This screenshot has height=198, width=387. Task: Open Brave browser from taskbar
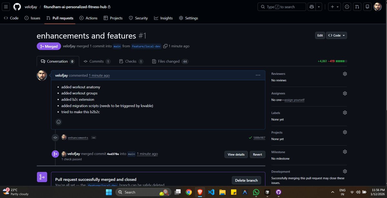point(200,192)
